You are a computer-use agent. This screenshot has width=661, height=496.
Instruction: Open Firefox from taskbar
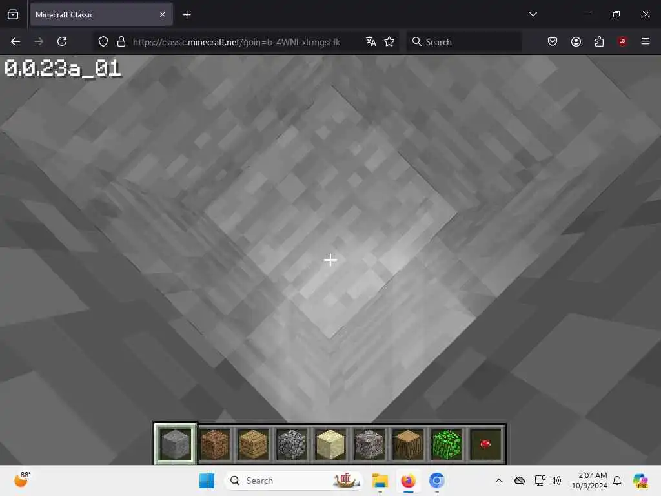(408, 480)
